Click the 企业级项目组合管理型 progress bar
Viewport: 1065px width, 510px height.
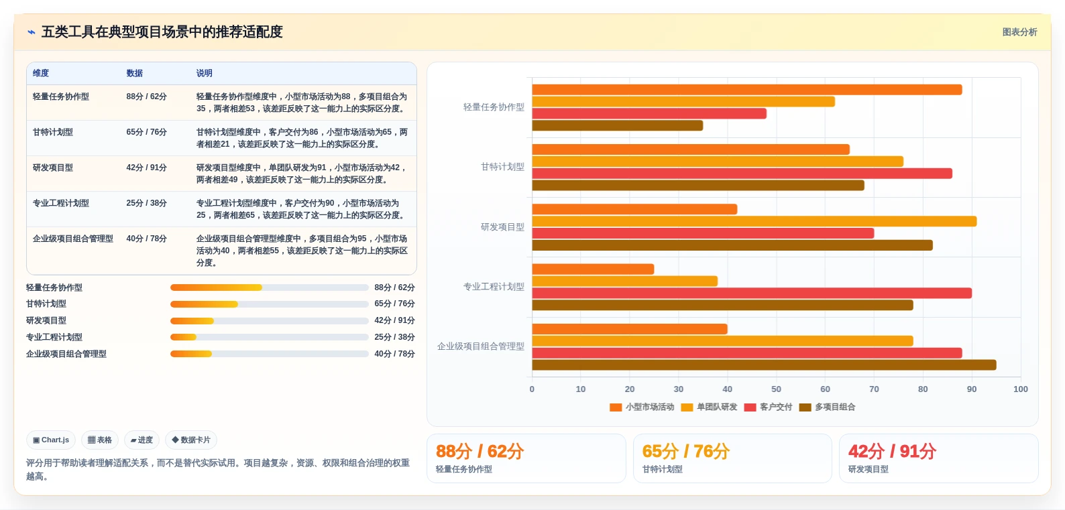(x=270, y=354)
